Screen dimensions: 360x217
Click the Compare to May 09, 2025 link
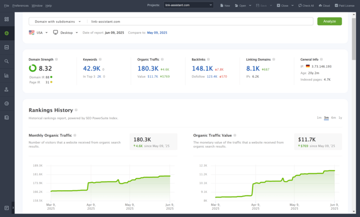157,32
